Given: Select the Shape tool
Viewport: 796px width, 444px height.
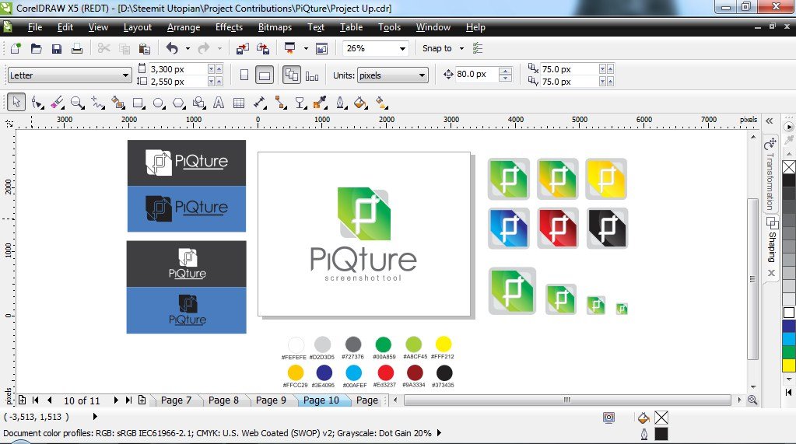Looking at the screenshot, I should (x=37, y=103).
